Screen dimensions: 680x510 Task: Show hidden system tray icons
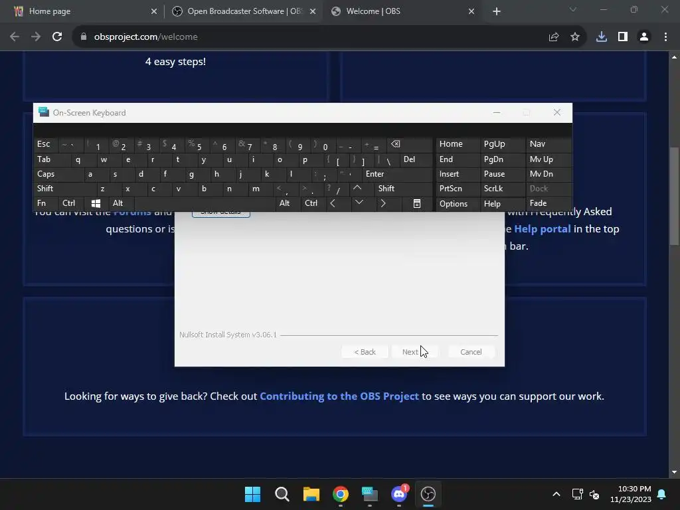(x=556, y=494)
